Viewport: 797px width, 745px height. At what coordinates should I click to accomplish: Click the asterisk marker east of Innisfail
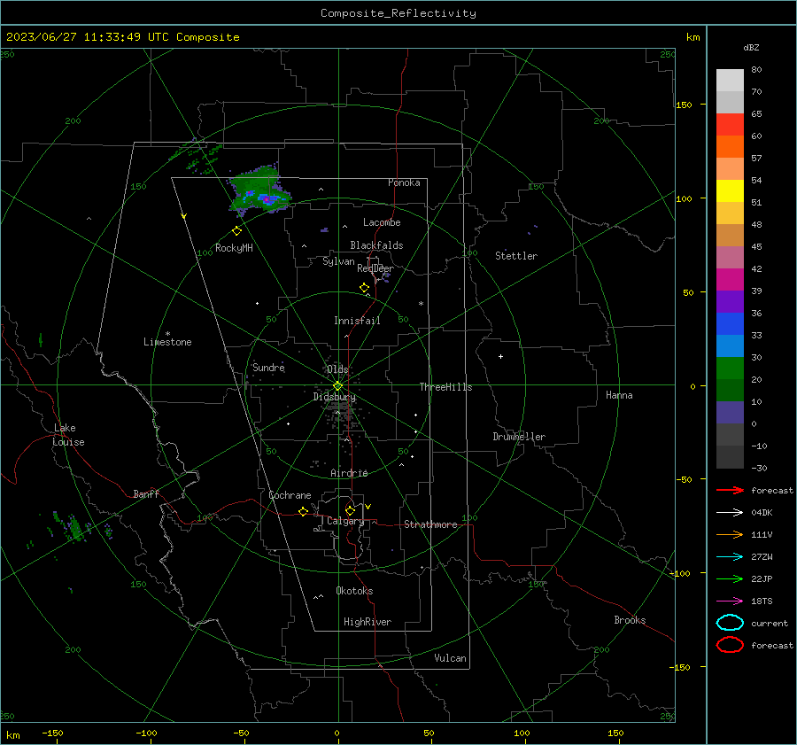point(421,304)
